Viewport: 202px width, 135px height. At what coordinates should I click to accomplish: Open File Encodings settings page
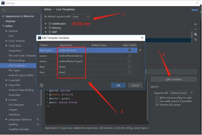pos(17,61)
